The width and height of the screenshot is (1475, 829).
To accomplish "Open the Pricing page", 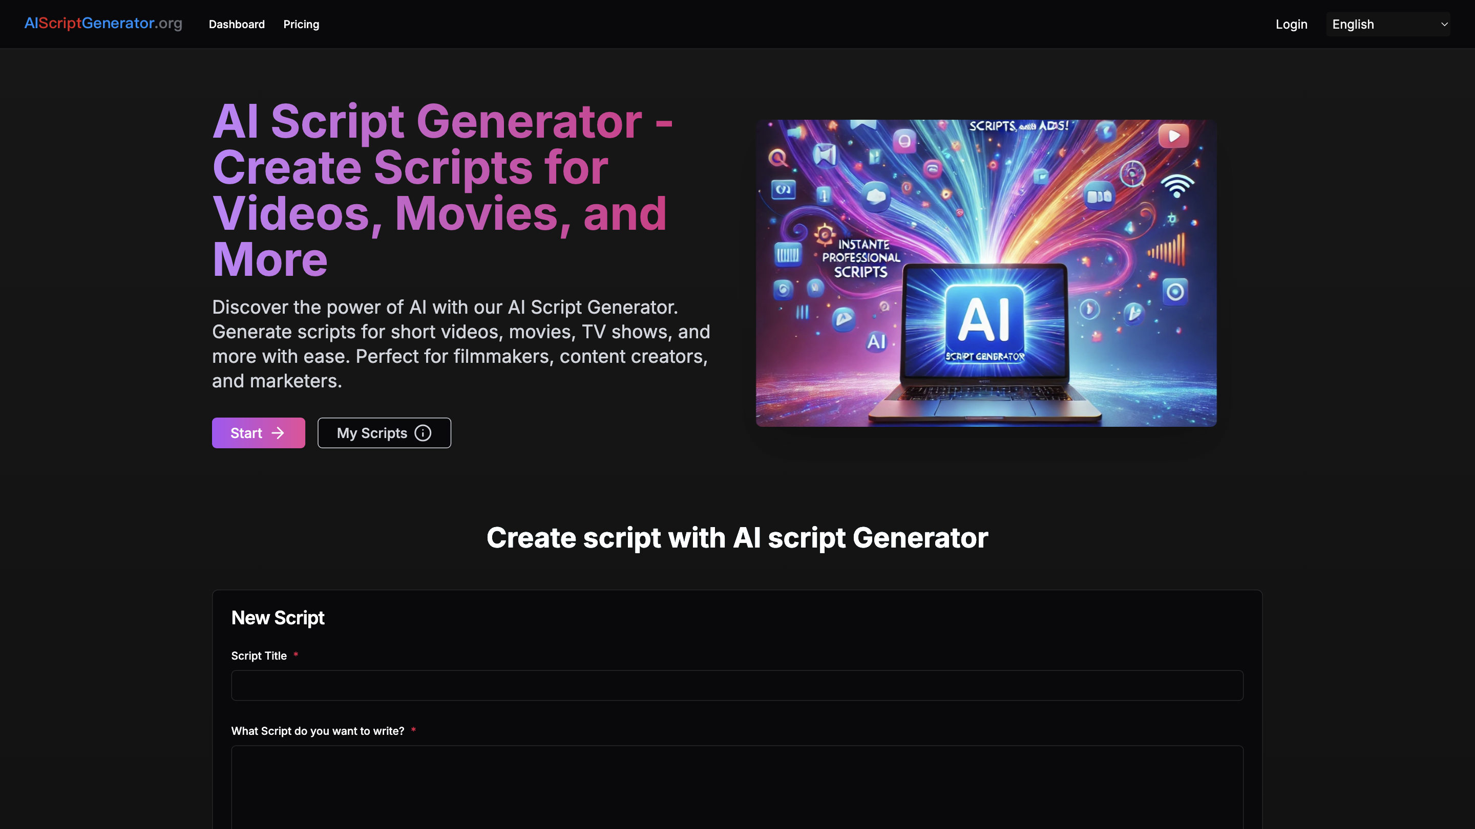I will (301, 24).
